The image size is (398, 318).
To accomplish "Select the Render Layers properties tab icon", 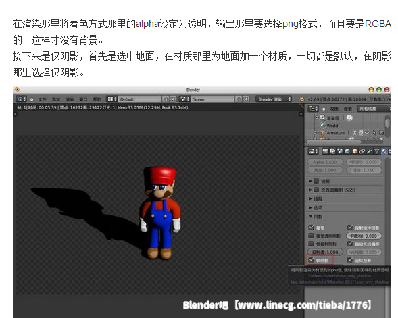I will (x=332, y=151).
